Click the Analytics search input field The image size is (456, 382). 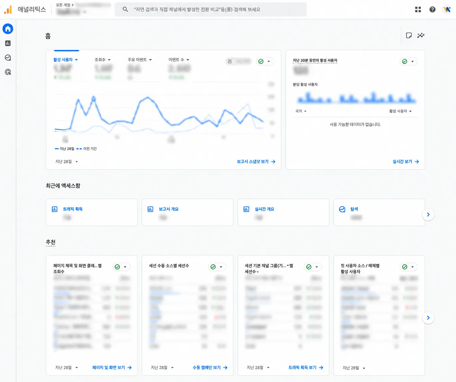(211, 9)
